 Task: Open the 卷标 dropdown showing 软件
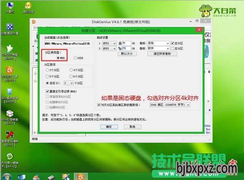(x=158, y=48)
